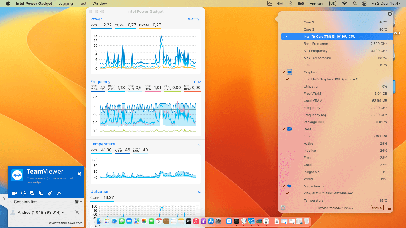The height and width of the screenshot is (228, 406).
Task: Open the Andres session dropdown arrow
Action: (x=63, y=212)
